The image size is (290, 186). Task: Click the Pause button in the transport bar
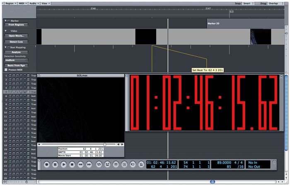(x=55, y=164)
